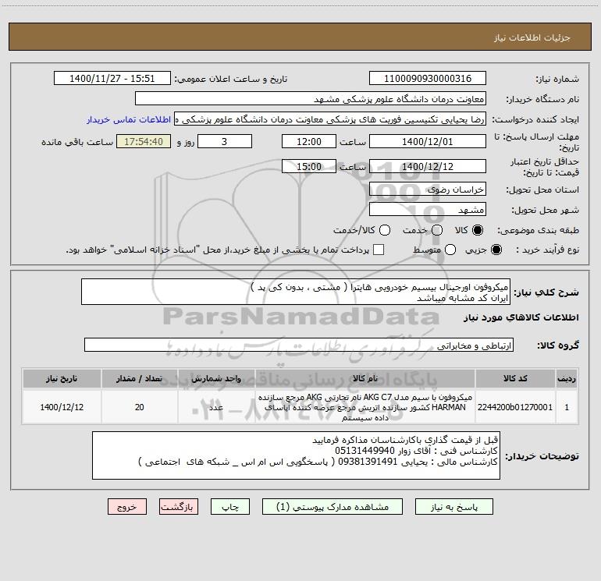
Task: Click the deadline hour 12:00 field
Action: pyautogui.click(x=309, y=141)
